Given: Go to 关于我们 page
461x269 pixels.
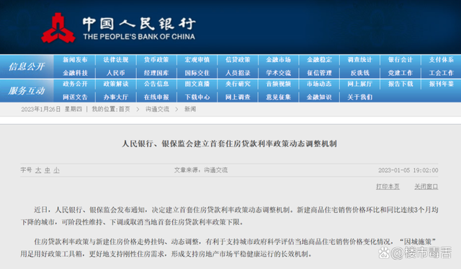Looking at the screenshot, I should click(360, 97).
